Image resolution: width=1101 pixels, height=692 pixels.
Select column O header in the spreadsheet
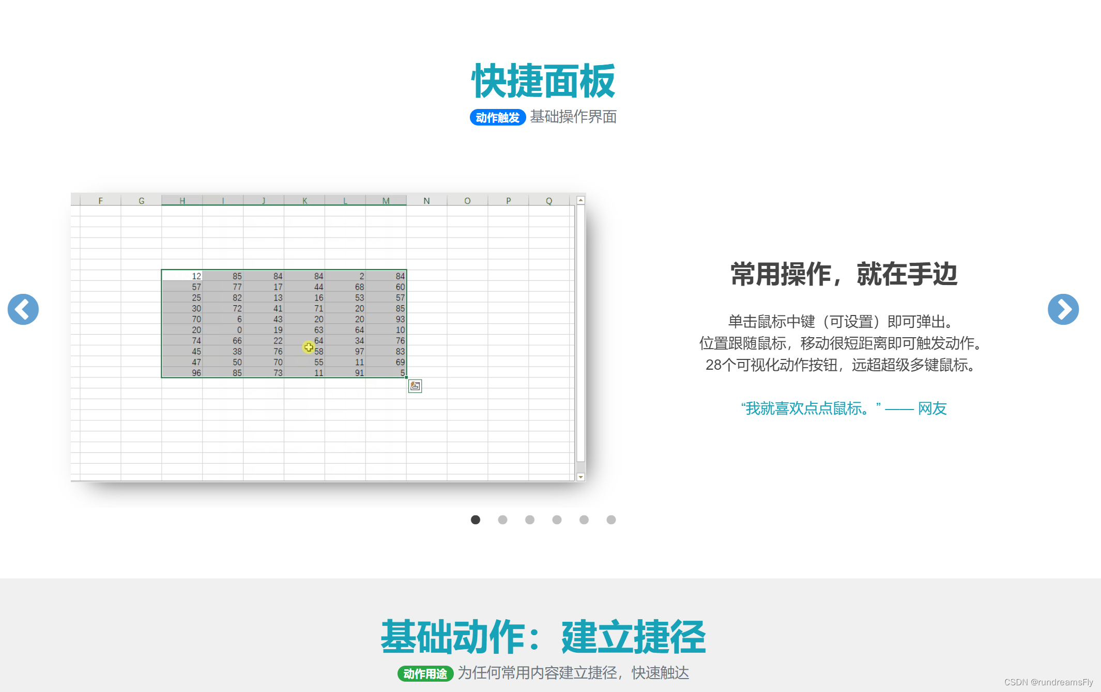click(467, 200)
